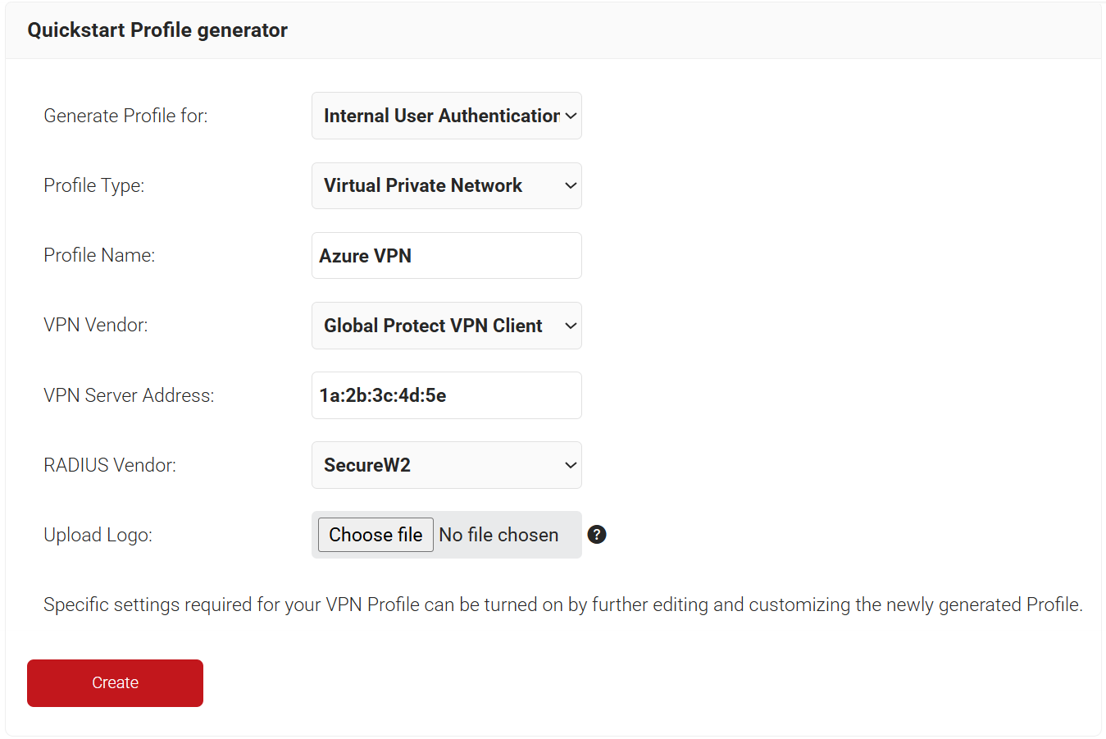Expand the Virtual Private Network profile type dropdown
The image size is (1106, 739).
(446, 185)
